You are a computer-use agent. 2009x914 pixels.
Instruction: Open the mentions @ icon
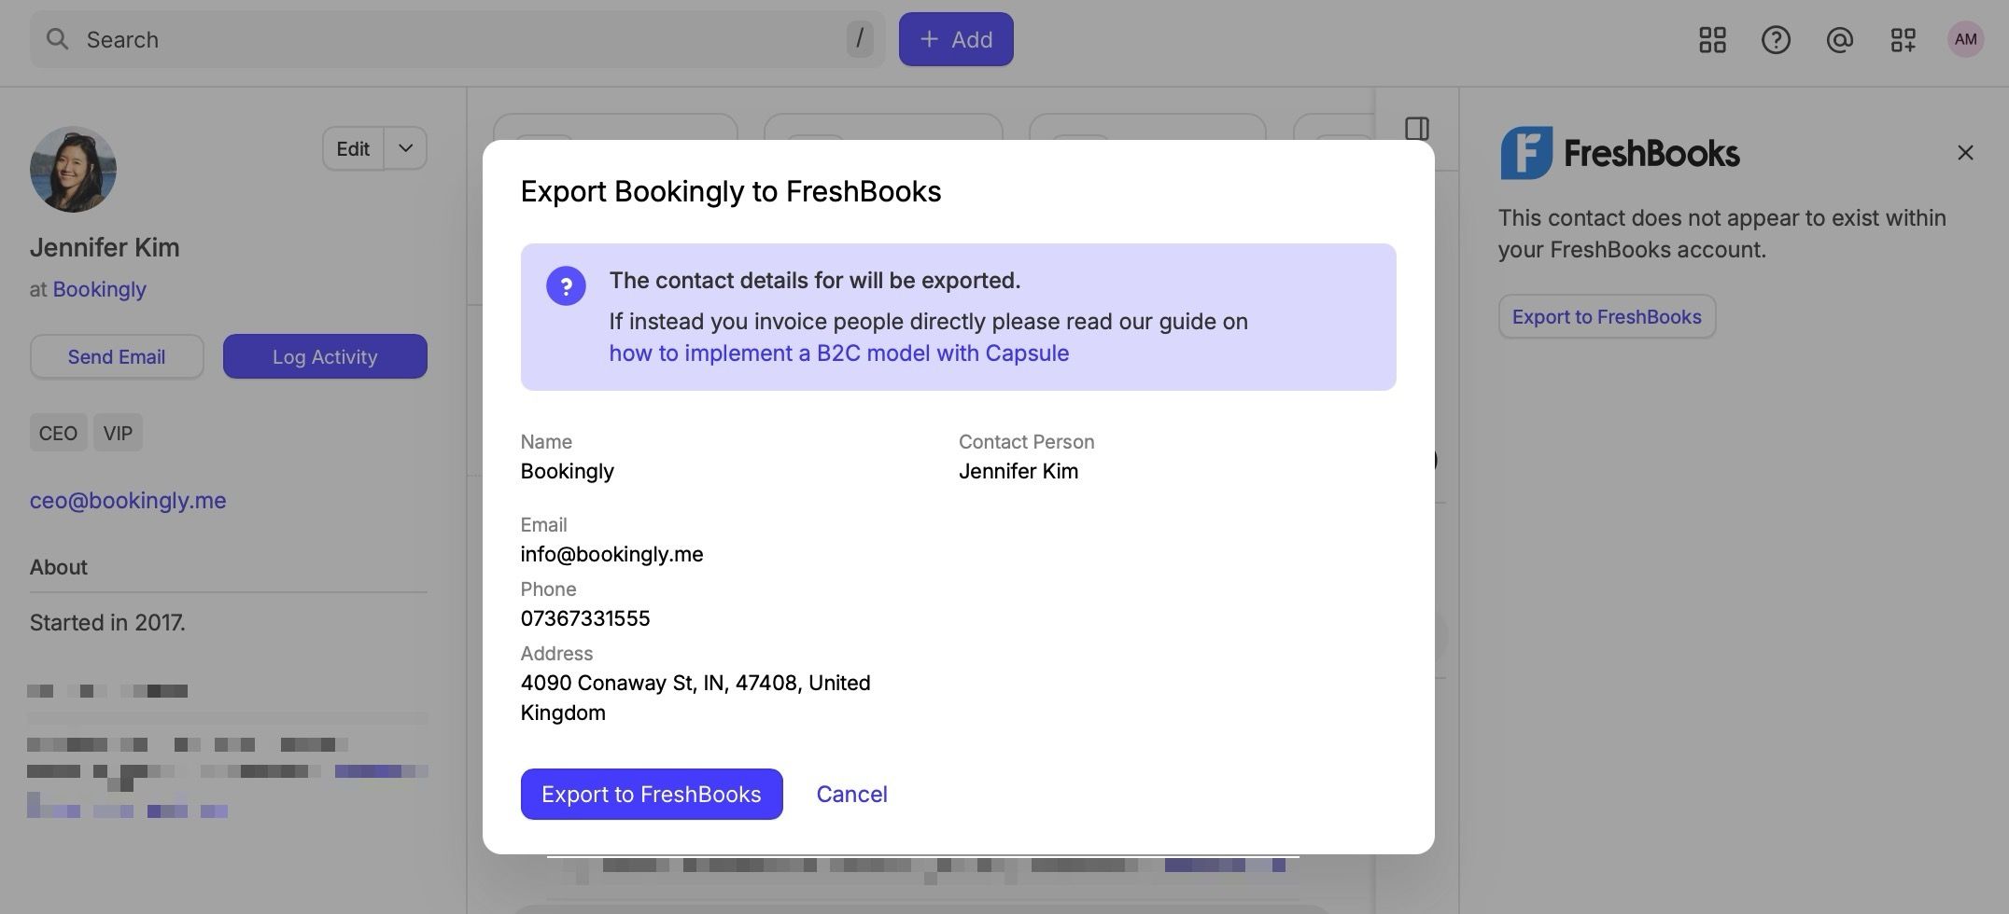[x=1839, y=39]
